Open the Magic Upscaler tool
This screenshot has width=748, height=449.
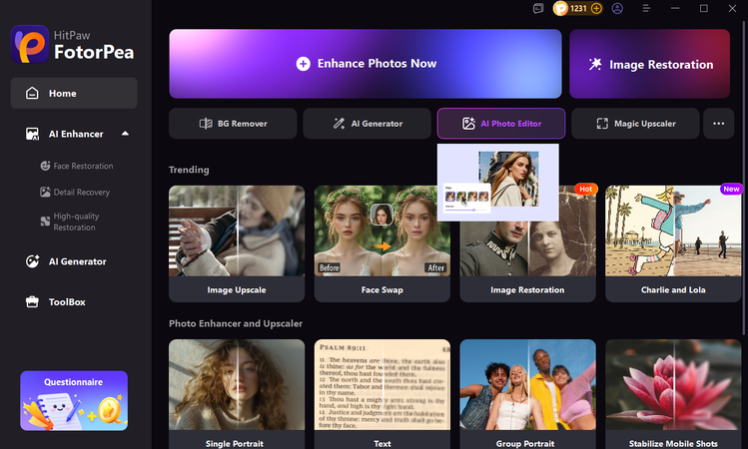(x=635, y=124)
